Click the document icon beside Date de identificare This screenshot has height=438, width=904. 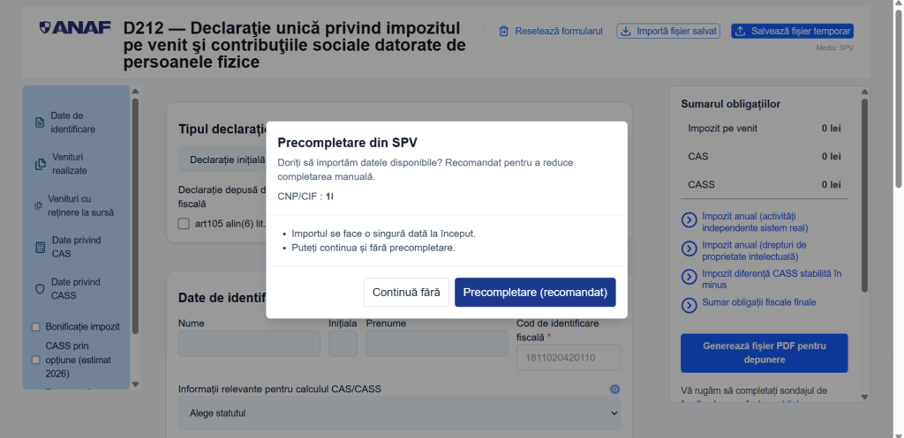coord(40,122)
